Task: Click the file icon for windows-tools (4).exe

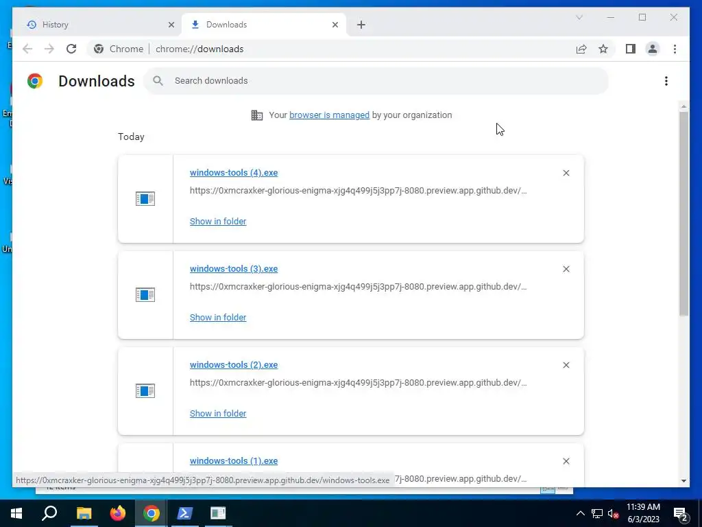Action: coord(145,198)
